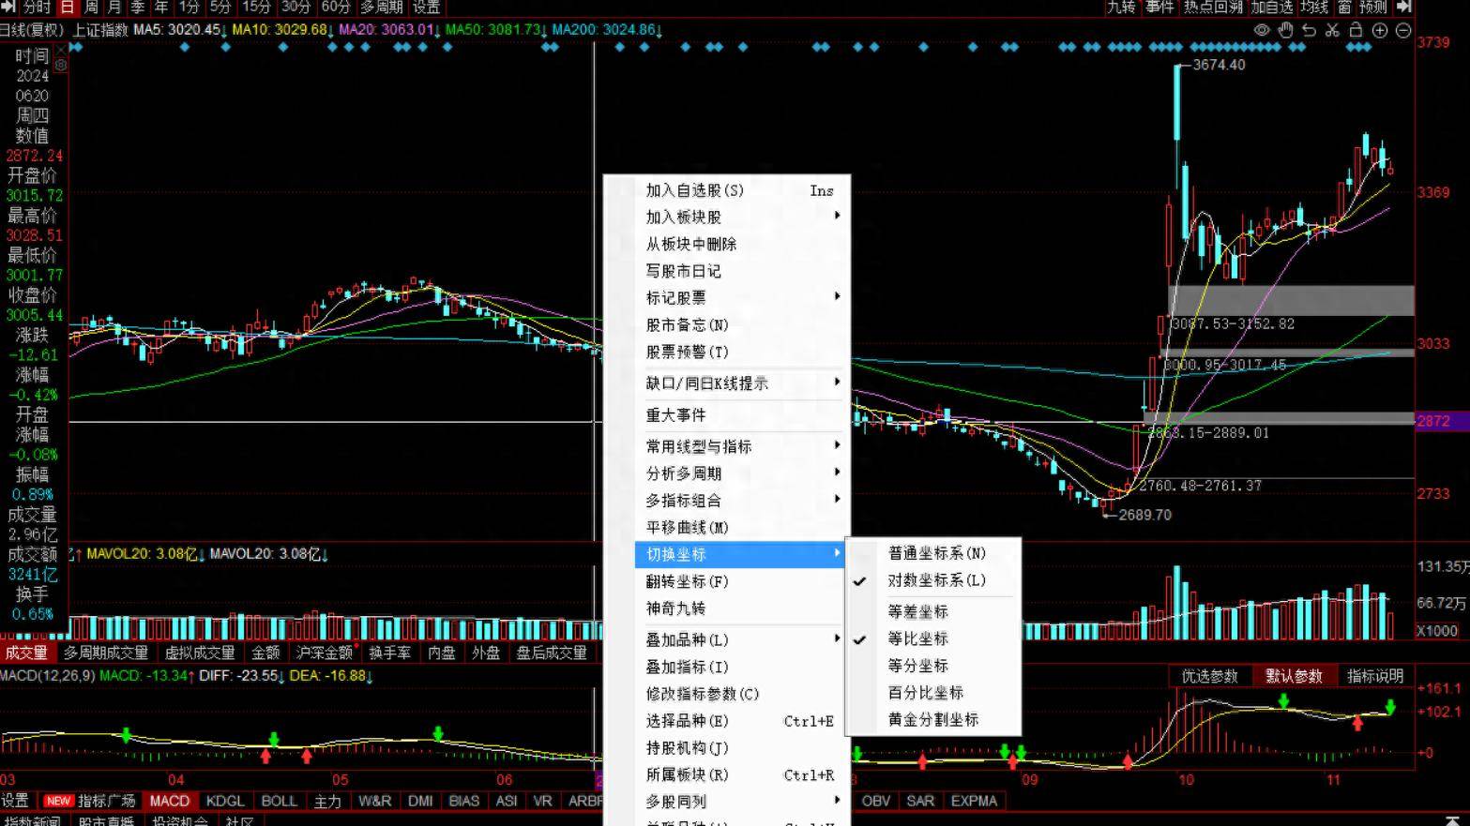The height and width of the screenshot is (826, 1470).
Task: Choose 黄金分割坐标 in submenu
Action: point(933,720)
